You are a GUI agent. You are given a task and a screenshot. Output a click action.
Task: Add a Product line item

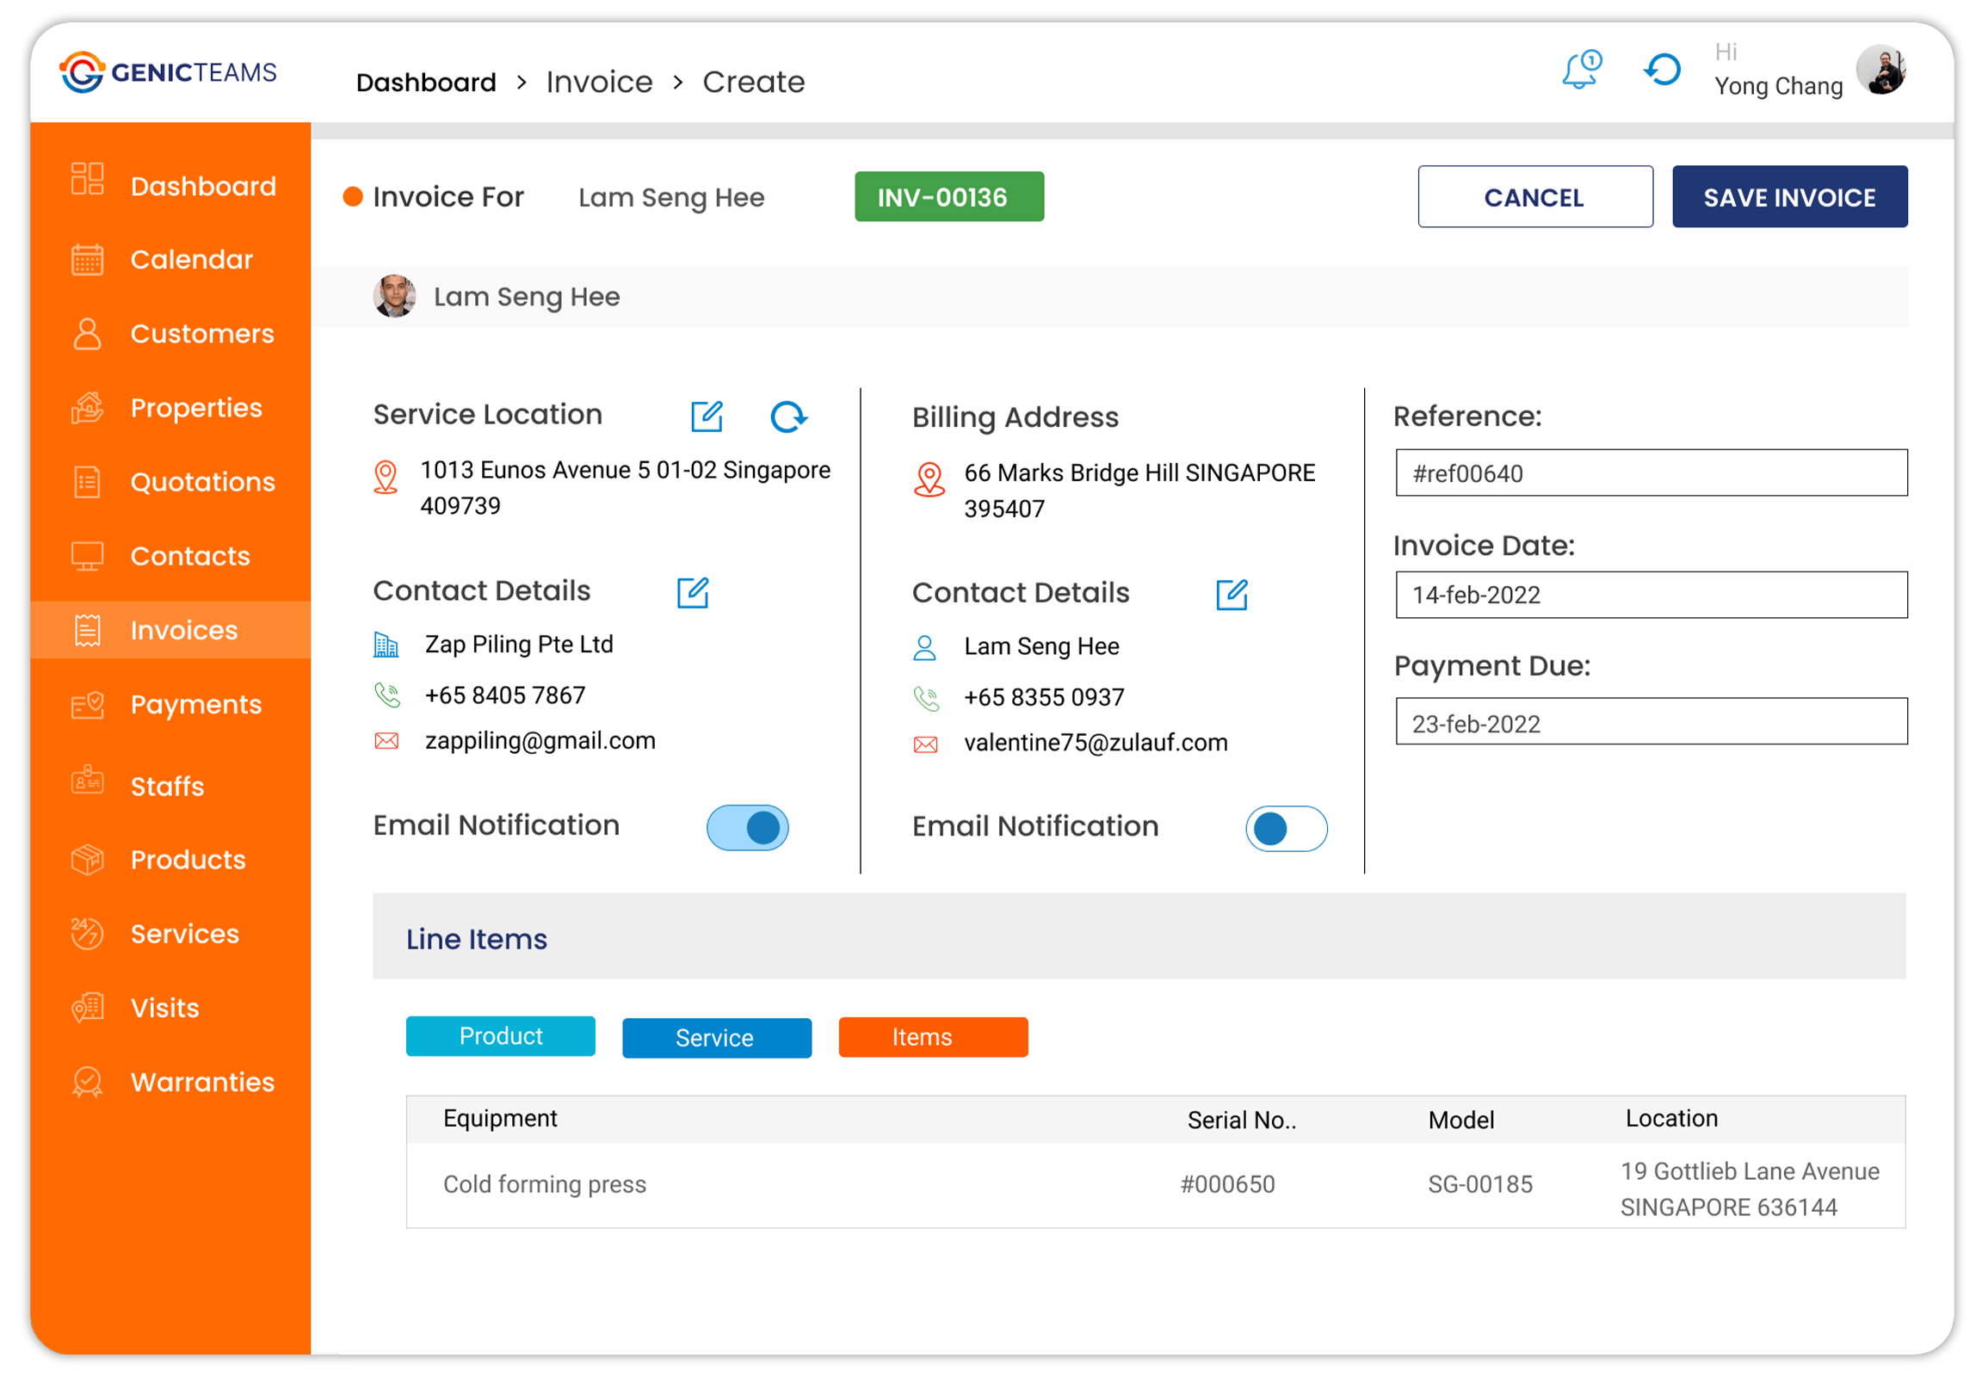tap(501, 1036)
